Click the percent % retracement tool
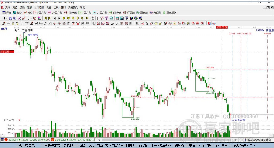The height and width of the screenshot is (148, 274). click(x=147, y=24)
